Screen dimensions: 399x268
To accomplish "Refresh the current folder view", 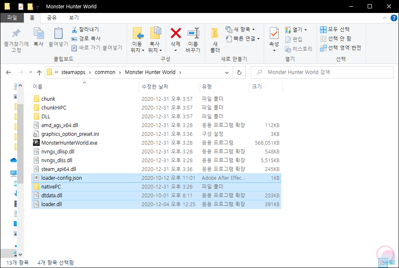I will [239, 72].
